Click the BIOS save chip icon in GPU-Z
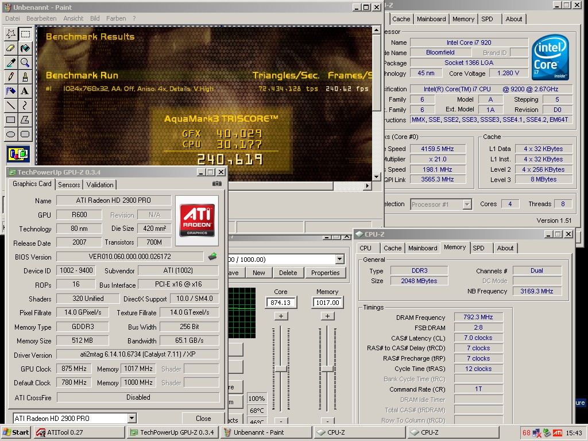The width and height of the screenshot is (588, 441). pos(212,257)
